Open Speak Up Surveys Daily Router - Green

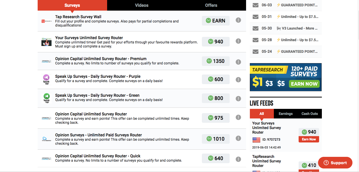pyautogui.click(x=97, y=95)
